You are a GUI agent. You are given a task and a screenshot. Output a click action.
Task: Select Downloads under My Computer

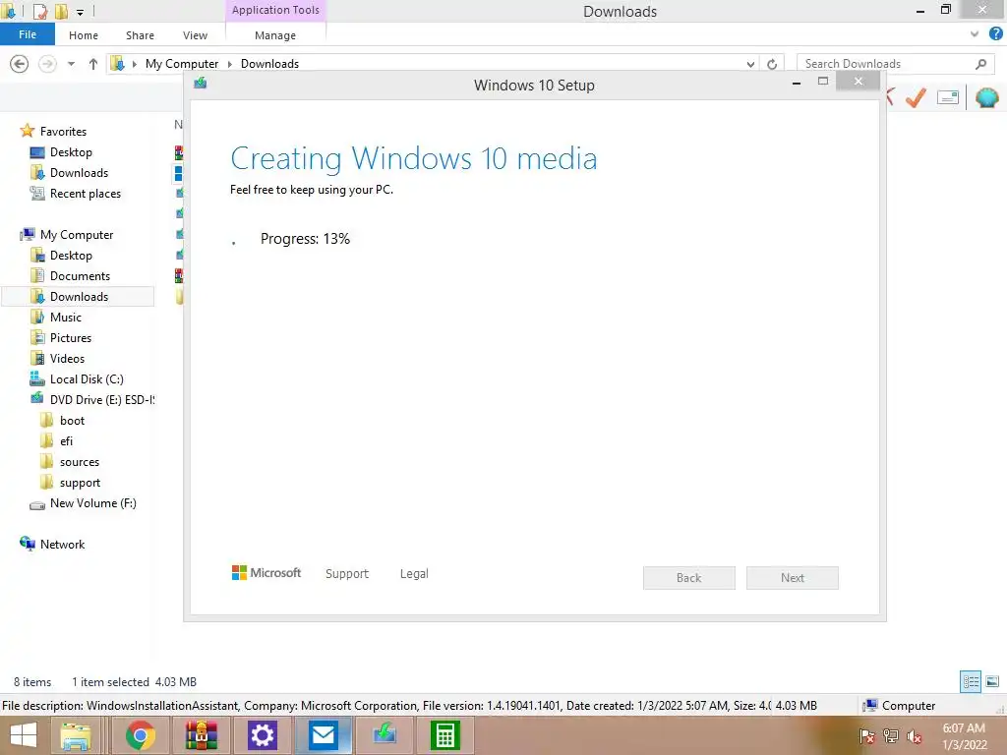[79, 296]
